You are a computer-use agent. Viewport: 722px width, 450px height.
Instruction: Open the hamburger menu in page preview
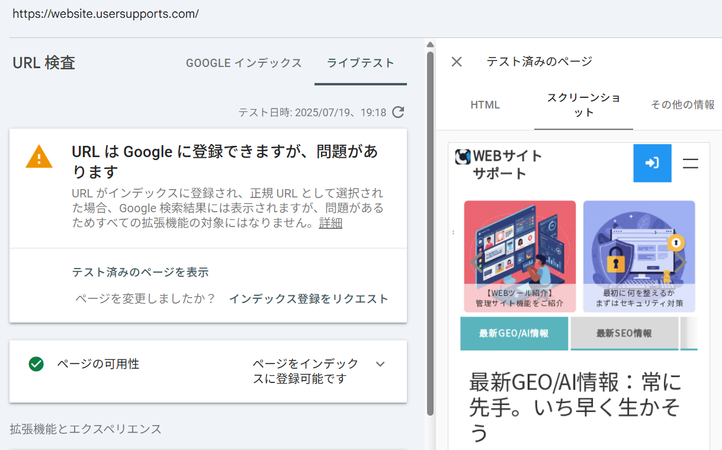(691, 164)
